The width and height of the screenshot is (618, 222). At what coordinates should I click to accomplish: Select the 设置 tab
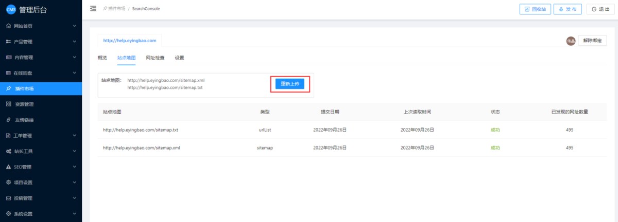click(x=179, y=58)
